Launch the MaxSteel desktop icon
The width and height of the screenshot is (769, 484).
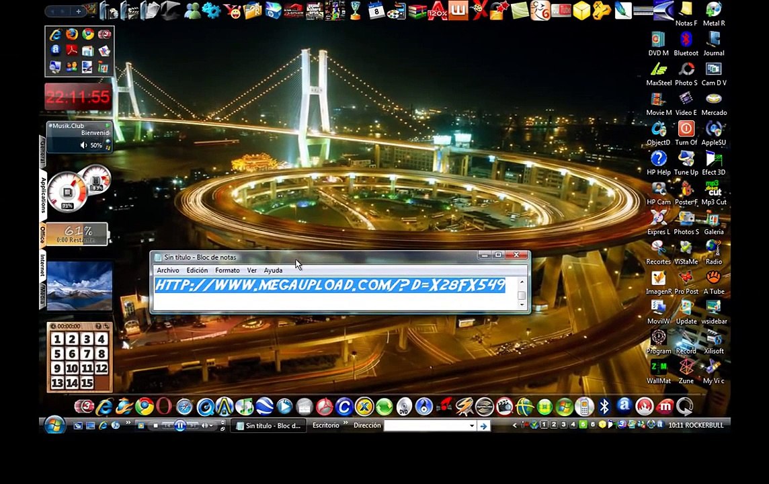coord(659,73)
